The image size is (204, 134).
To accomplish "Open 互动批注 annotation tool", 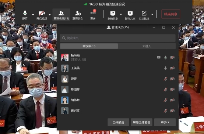I will (144, 15).
